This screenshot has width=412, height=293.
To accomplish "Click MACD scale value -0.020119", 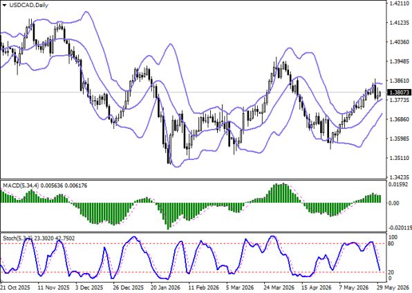I will 400,228.
